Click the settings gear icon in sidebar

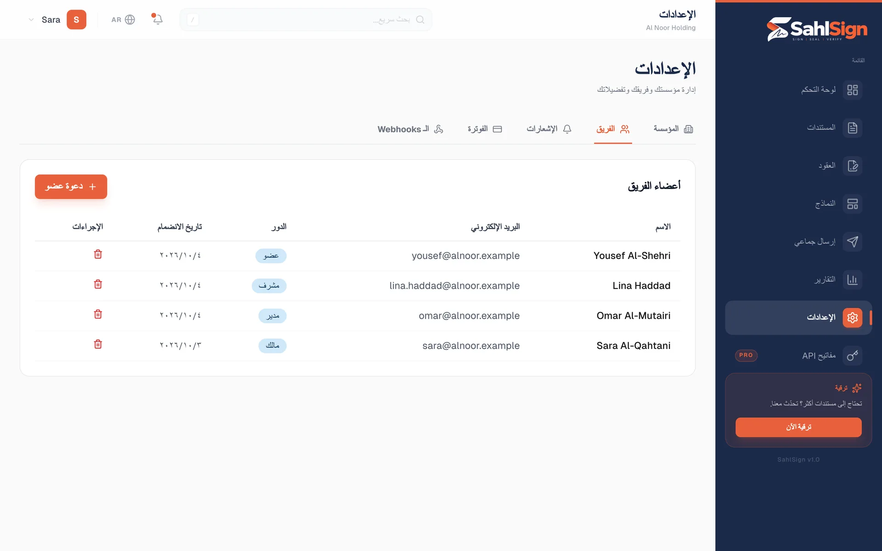(x=852, y=318)
